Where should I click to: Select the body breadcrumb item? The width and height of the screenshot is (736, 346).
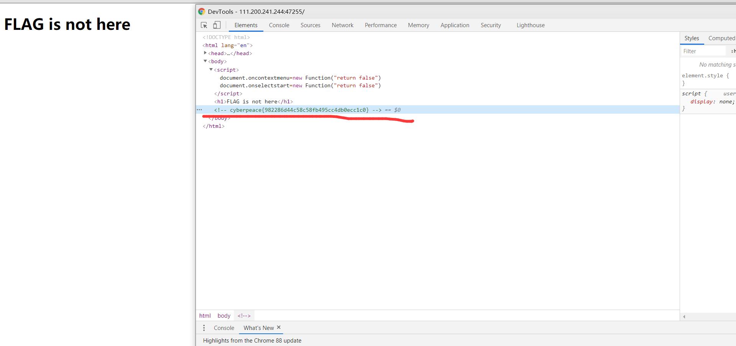coord(224,316)
